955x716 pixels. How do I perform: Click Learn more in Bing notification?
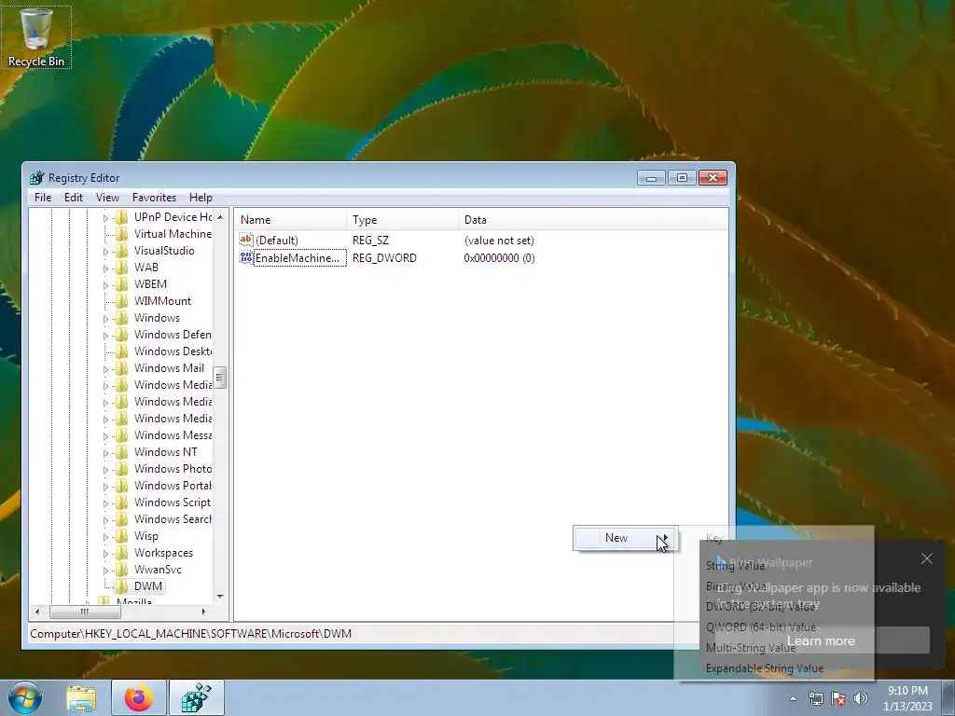point(821,640)
